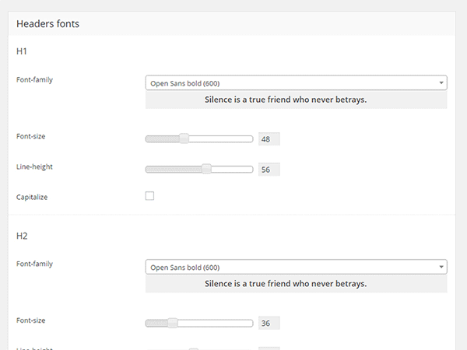Focus the H1 Line-height field showing 56

tap(269, 170)
